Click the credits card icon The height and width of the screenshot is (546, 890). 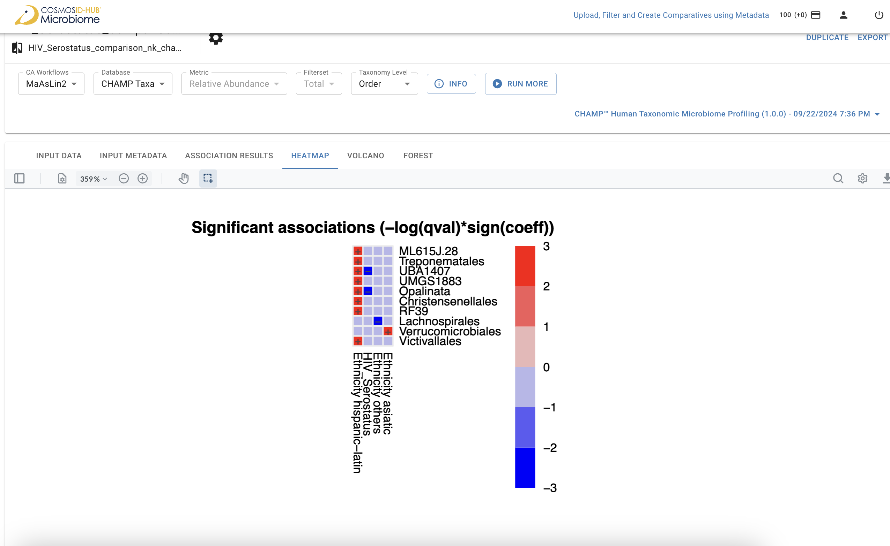(x=816, y=15)
